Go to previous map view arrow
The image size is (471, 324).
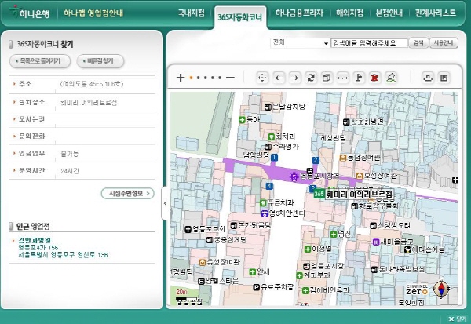click(x=279, y=78)
